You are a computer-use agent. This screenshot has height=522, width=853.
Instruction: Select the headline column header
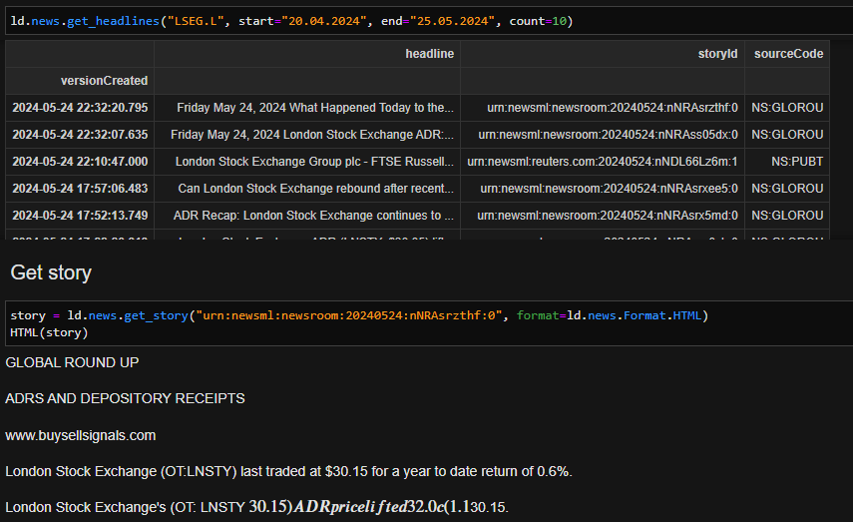coord(429,54)
